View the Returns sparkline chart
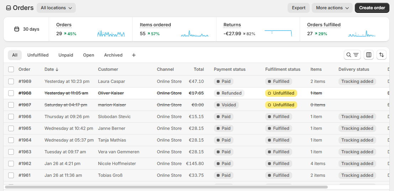Screen dimensions: 394x191 (278, 33)
